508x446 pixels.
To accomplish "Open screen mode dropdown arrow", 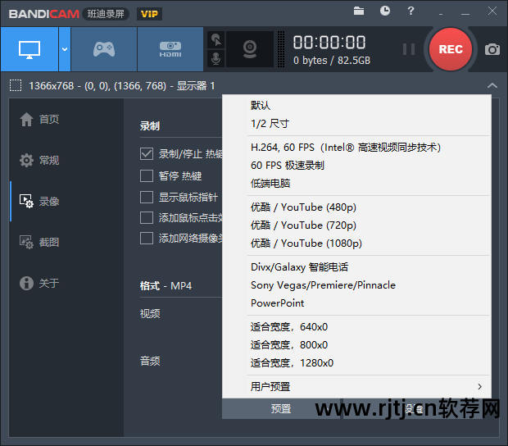I will [65, 49].
